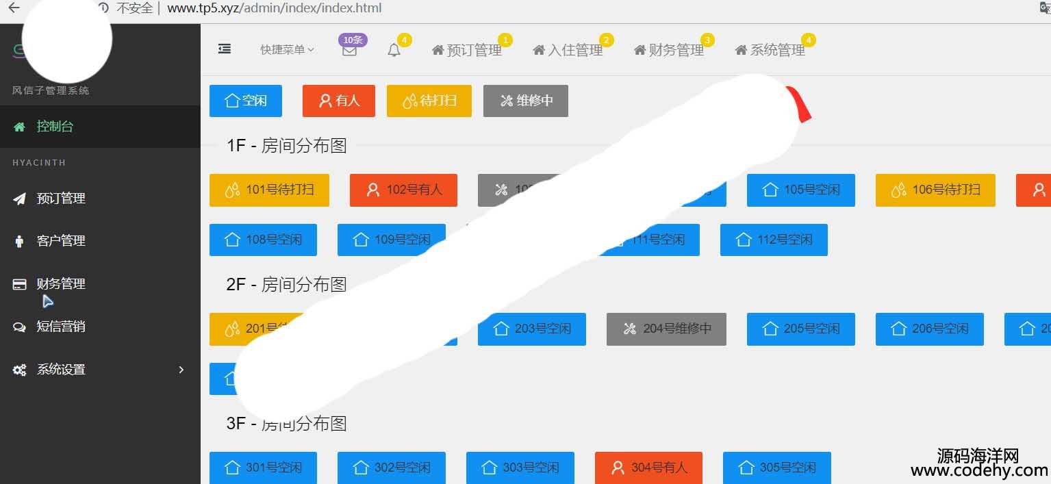Open room 101号待打扫

point(269,190)
